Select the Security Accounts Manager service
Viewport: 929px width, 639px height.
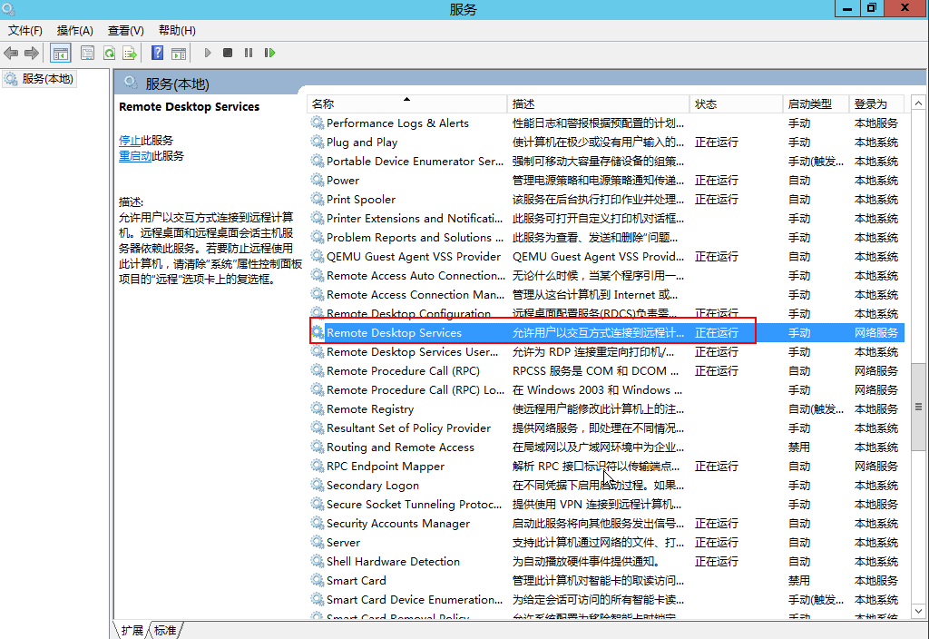point(605,523)
